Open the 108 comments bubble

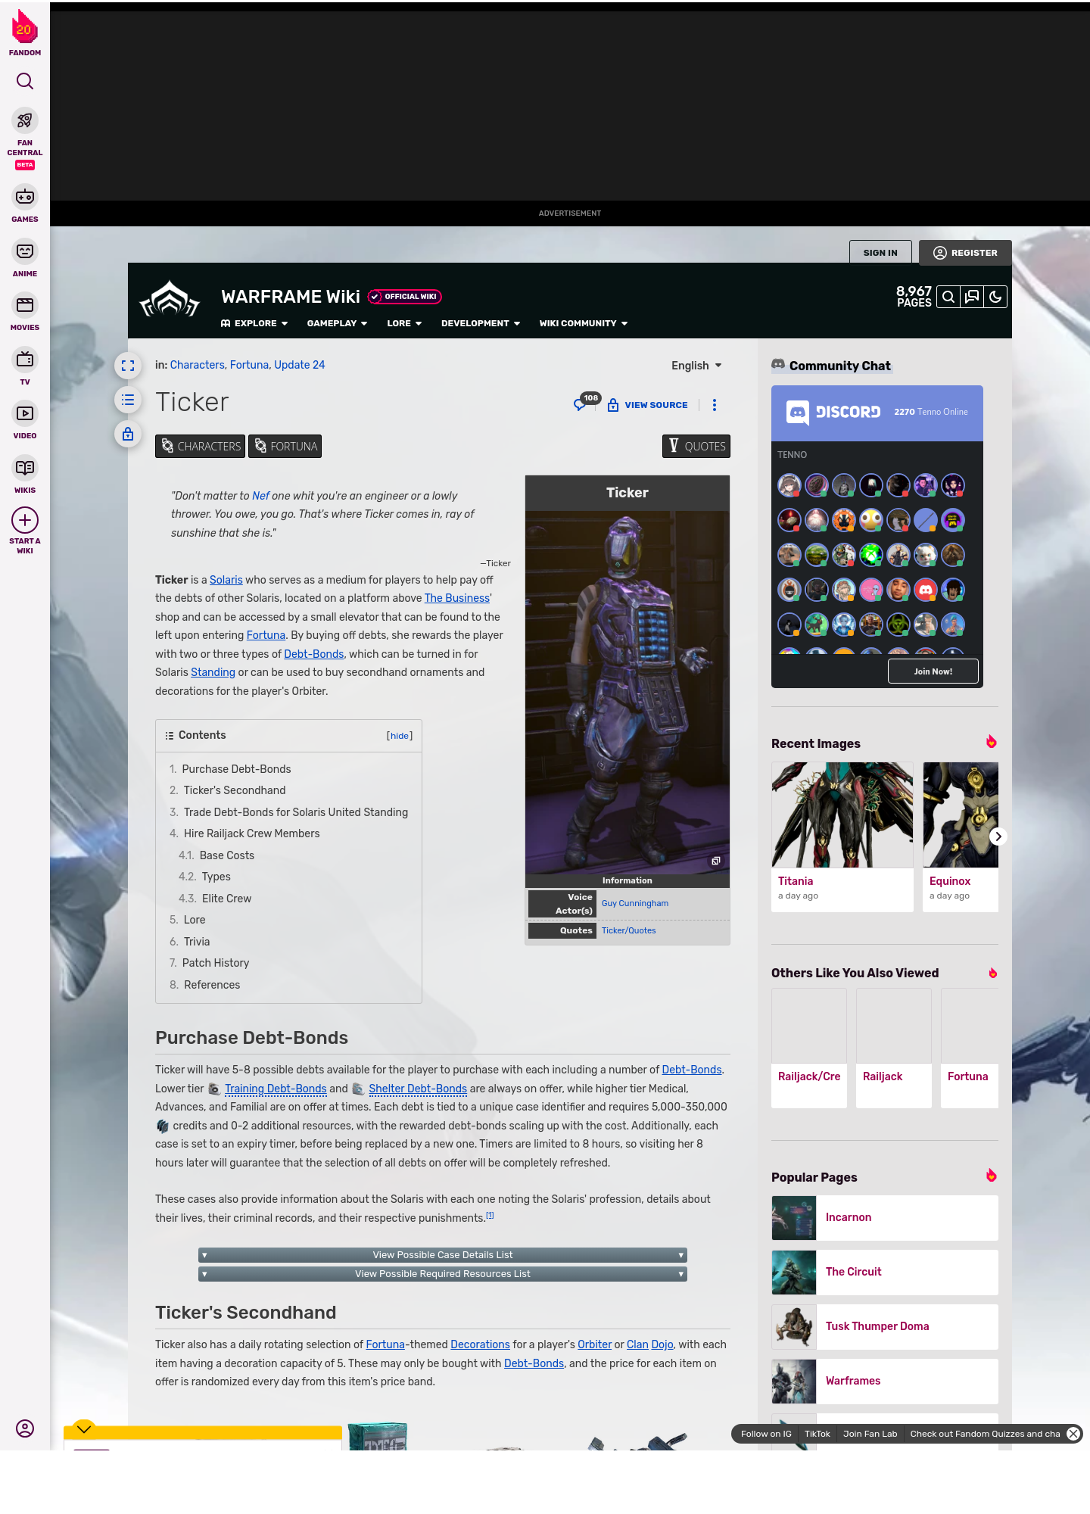(587, 402)
